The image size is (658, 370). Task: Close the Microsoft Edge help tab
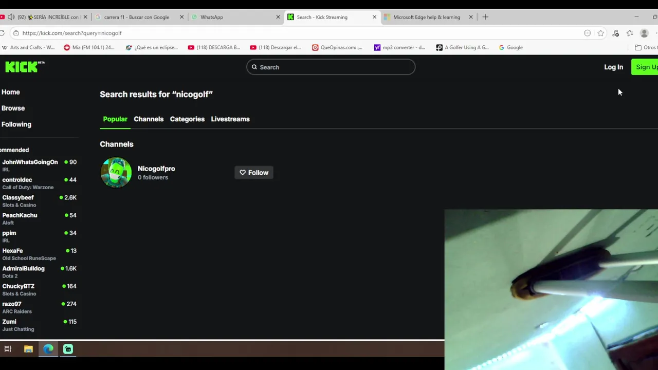pyautogui.click(x=471, y=17)
